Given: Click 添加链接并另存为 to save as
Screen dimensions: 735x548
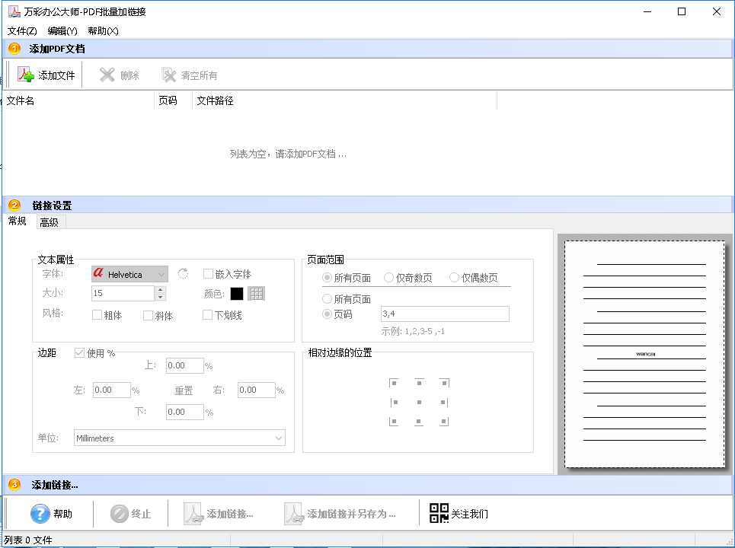Looking at the screenshot, I should pyautogui.click(x=335, y=513).
